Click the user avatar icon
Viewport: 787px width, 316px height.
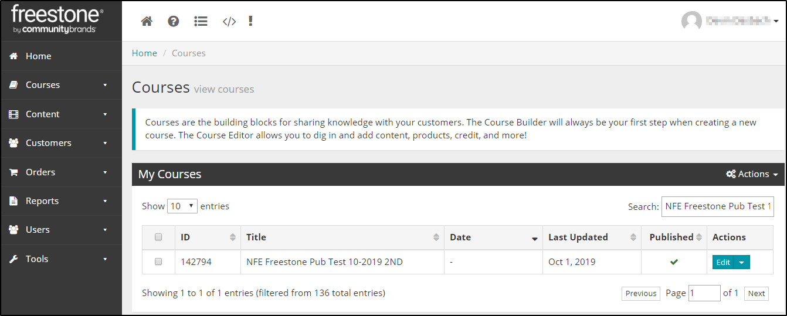691,21
